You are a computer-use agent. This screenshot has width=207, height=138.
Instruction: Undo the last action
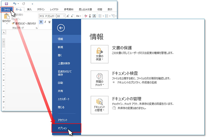pyautogui.click(x=15, y=4)
